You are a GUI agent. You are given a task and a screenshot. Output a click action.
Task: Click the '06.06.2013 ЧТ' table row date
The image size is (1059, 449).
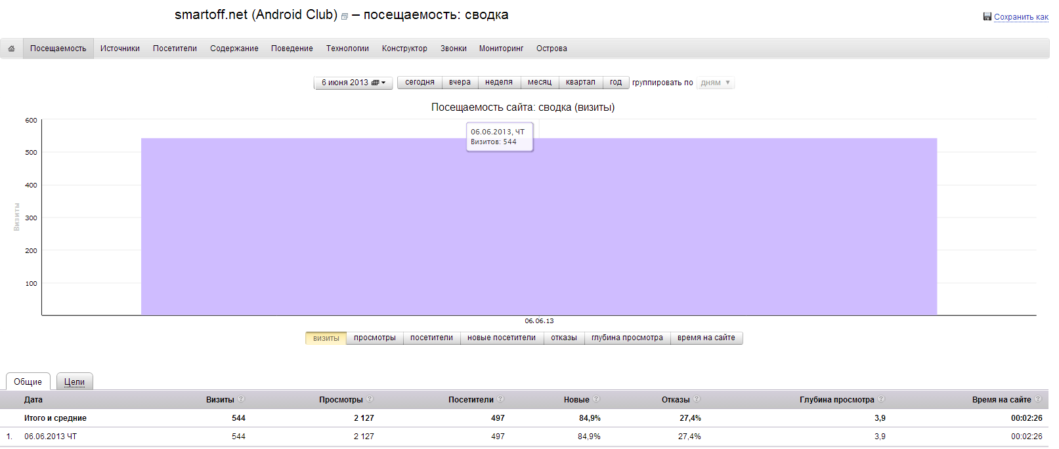tap(51, 437)
